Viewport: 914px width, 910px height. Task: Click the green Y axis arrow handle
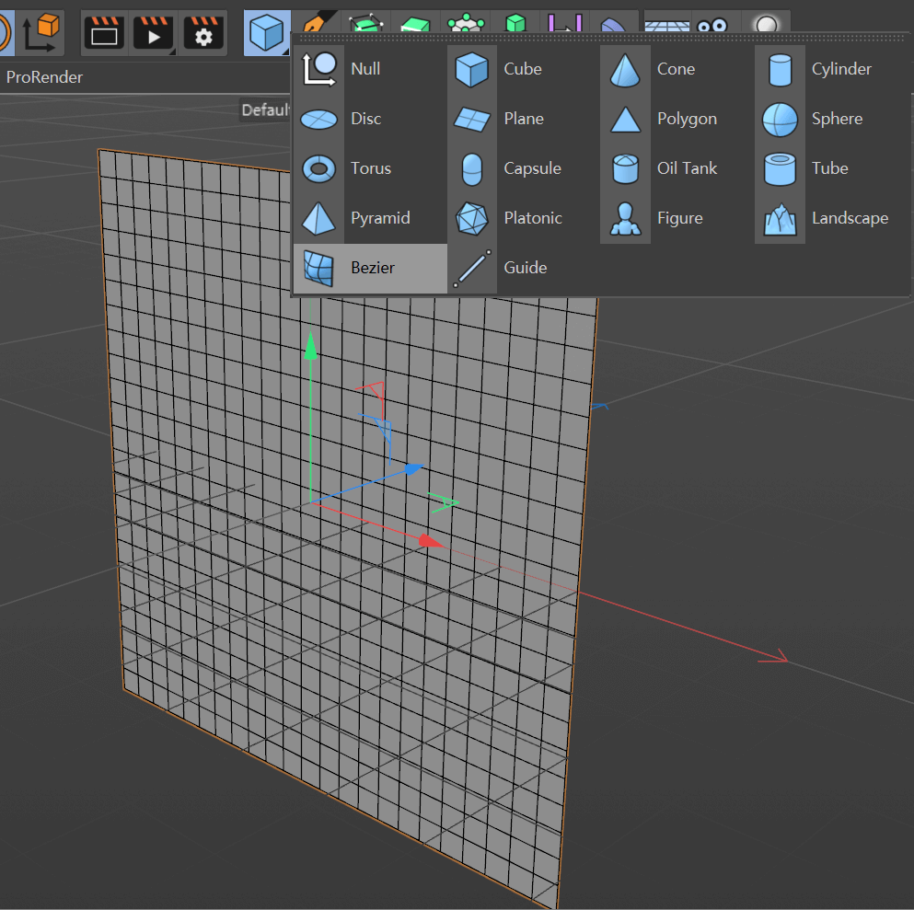click(x=311, y=346)
